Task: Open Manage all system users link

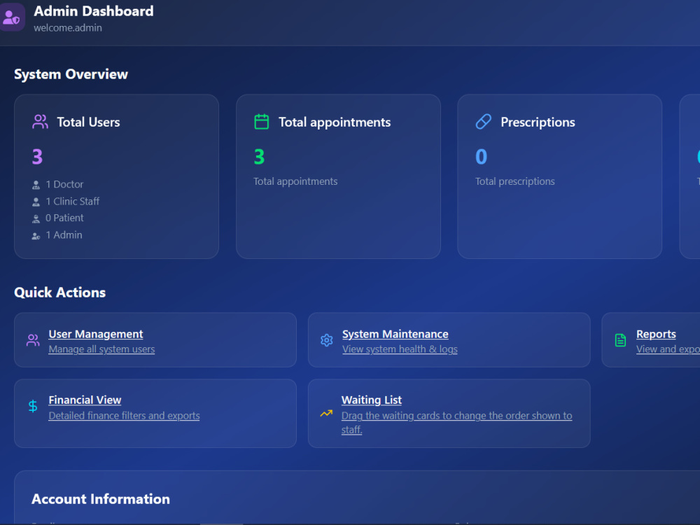Action: tap(101, 349)
